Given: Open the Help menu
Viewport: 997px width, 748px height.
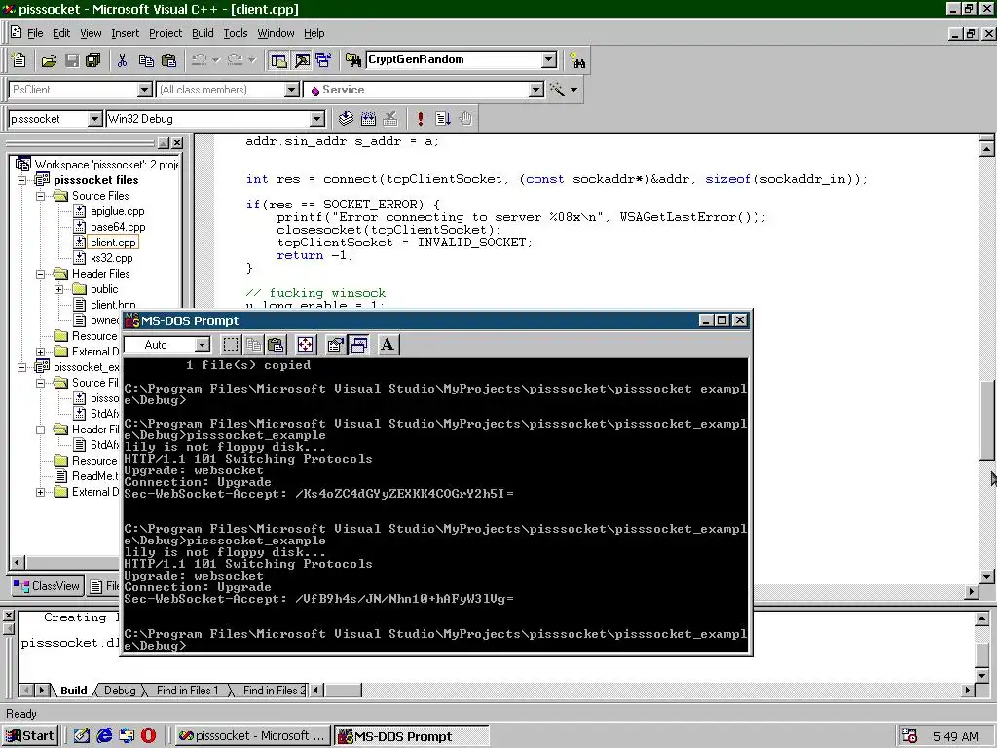Looking at the screenshot, I should pyautogui.click(x=314, y=33).
